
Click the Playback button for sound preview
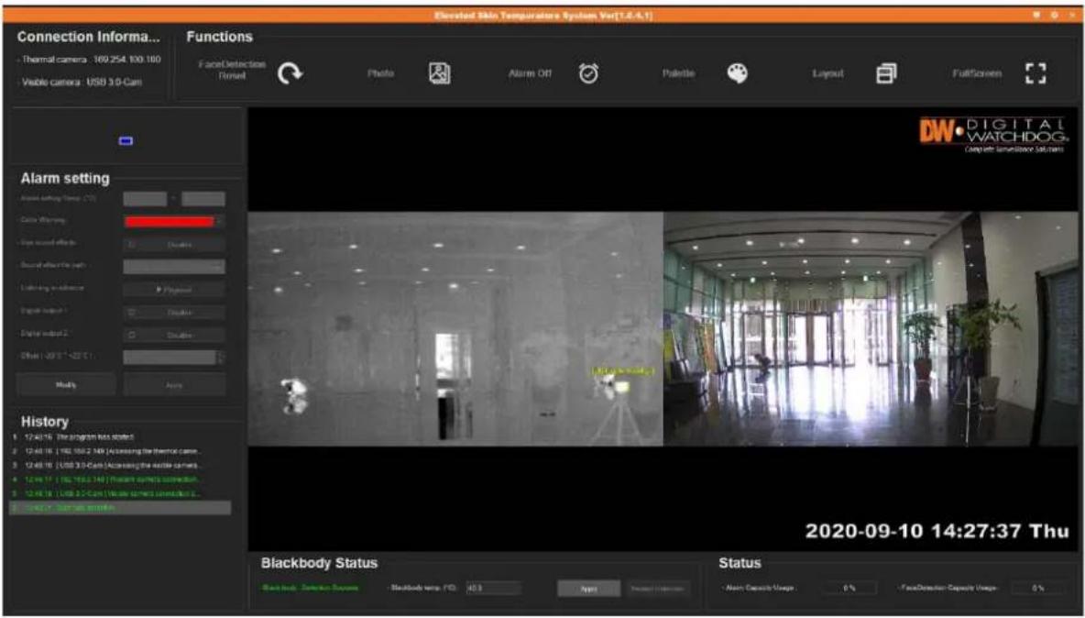tap(174, 290)
